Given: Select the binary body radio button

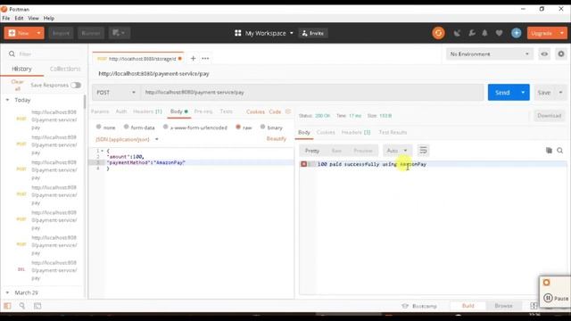Looking at the screenshot, I should pyautogui.click(x=262, y=127).
